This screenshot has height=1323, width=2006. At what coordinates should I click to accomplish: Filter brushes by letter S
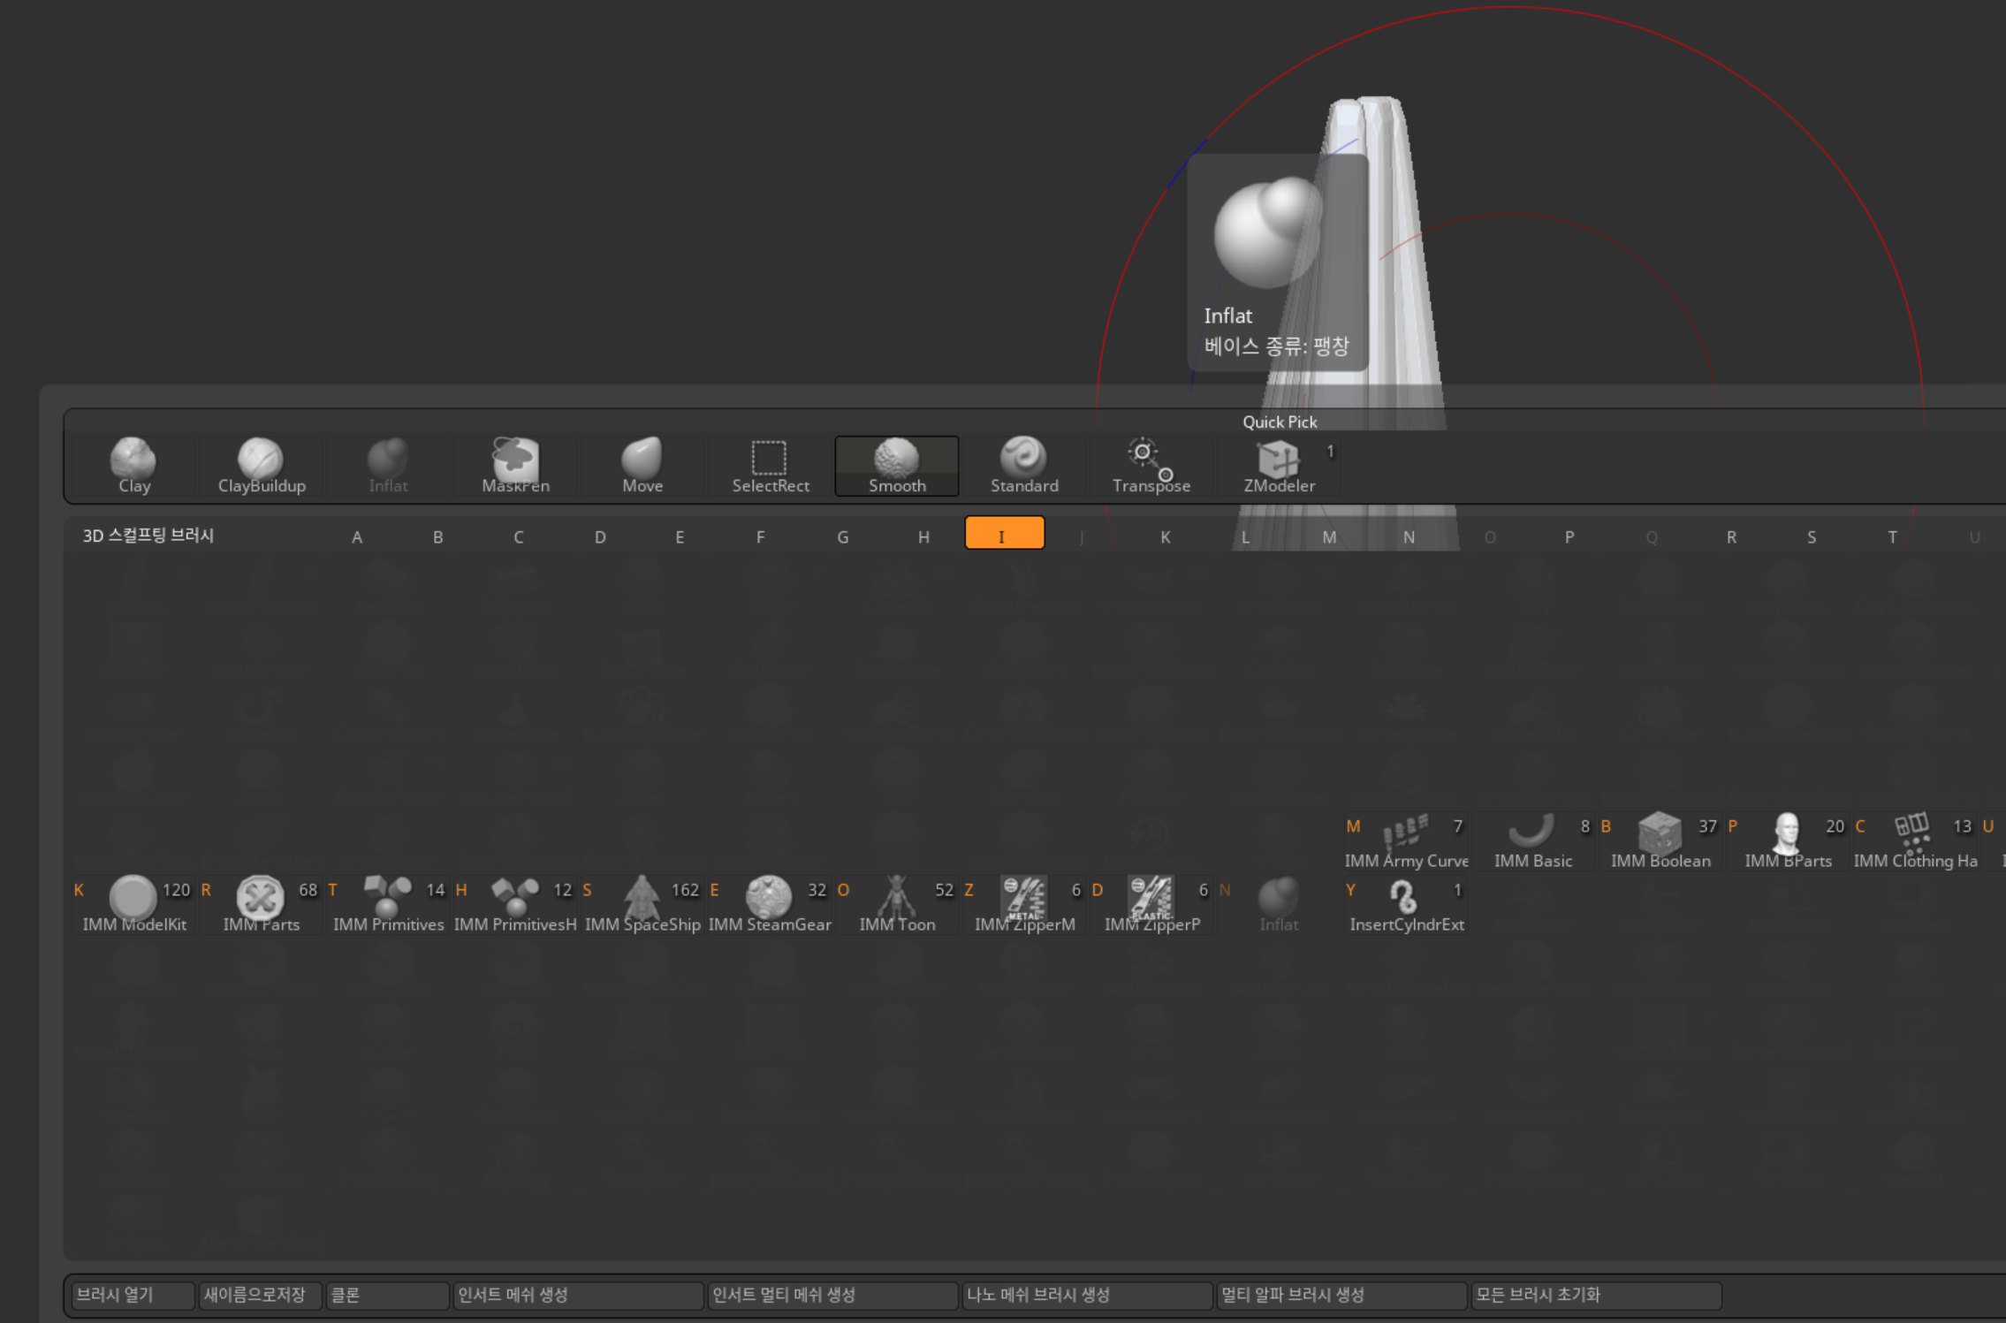(x=1811, y=536)
